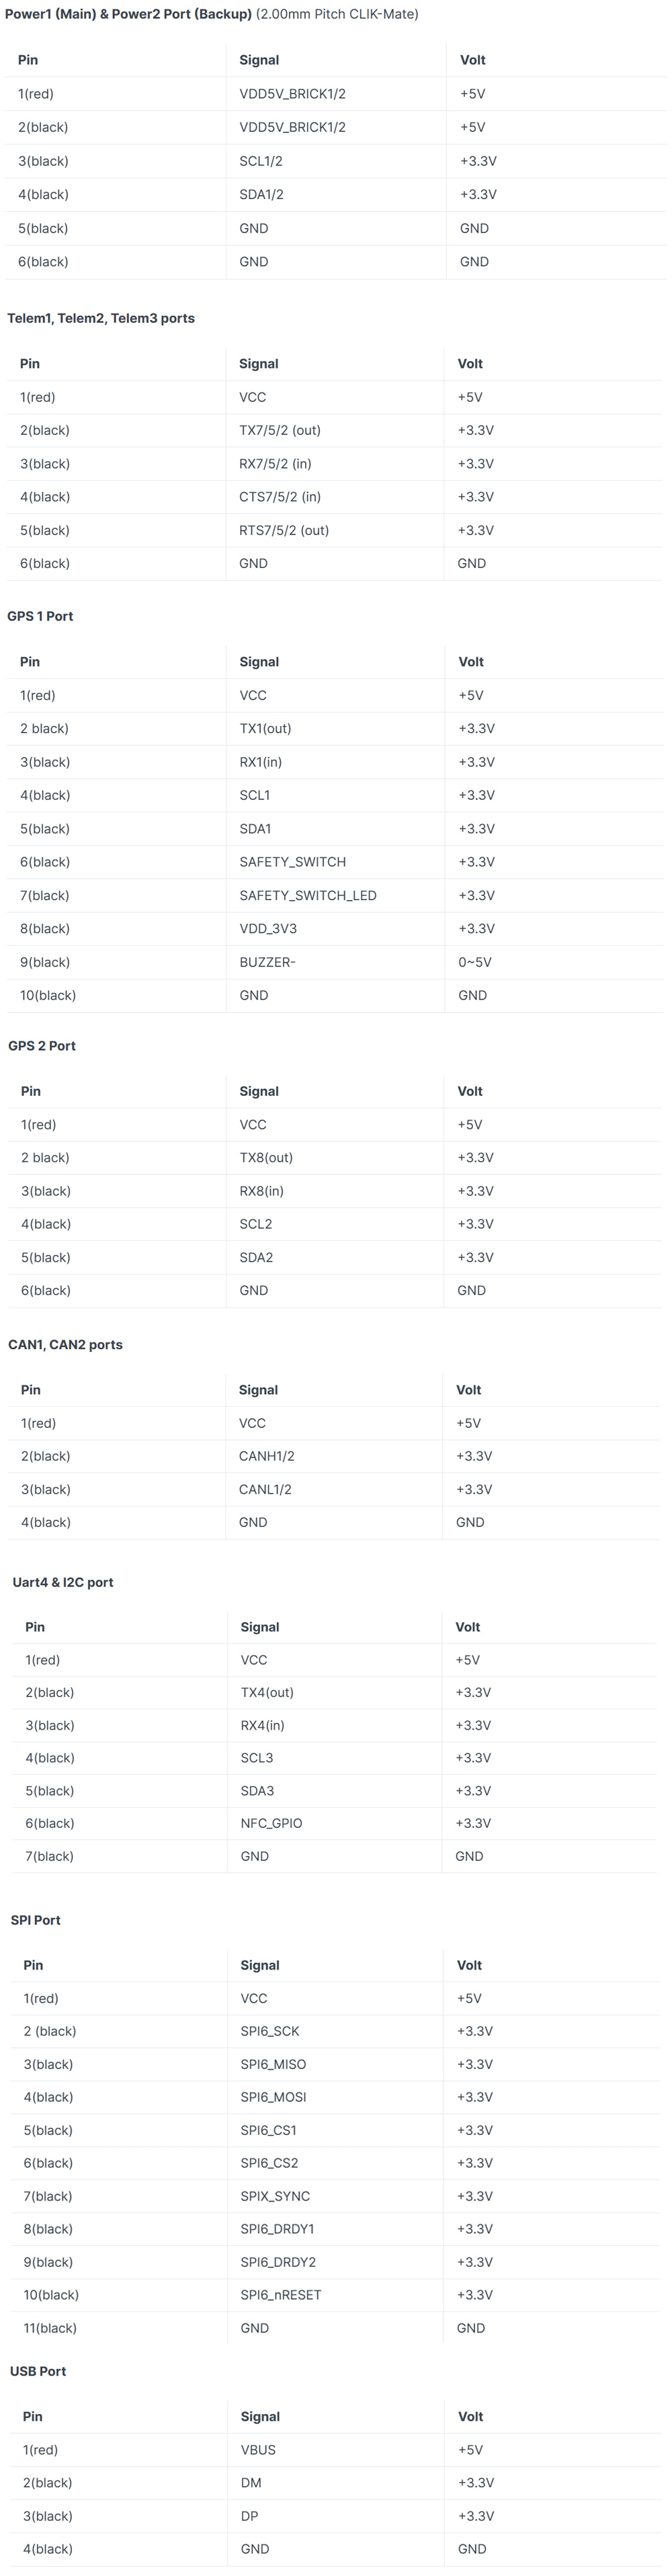Click the USB Port heading
672x2576 pixels.
(x=38, y=2371)
